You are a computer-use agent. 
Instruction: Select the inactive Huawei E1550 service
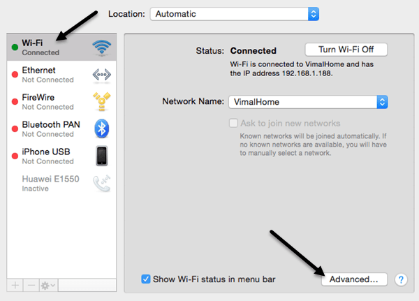[61, 184]
